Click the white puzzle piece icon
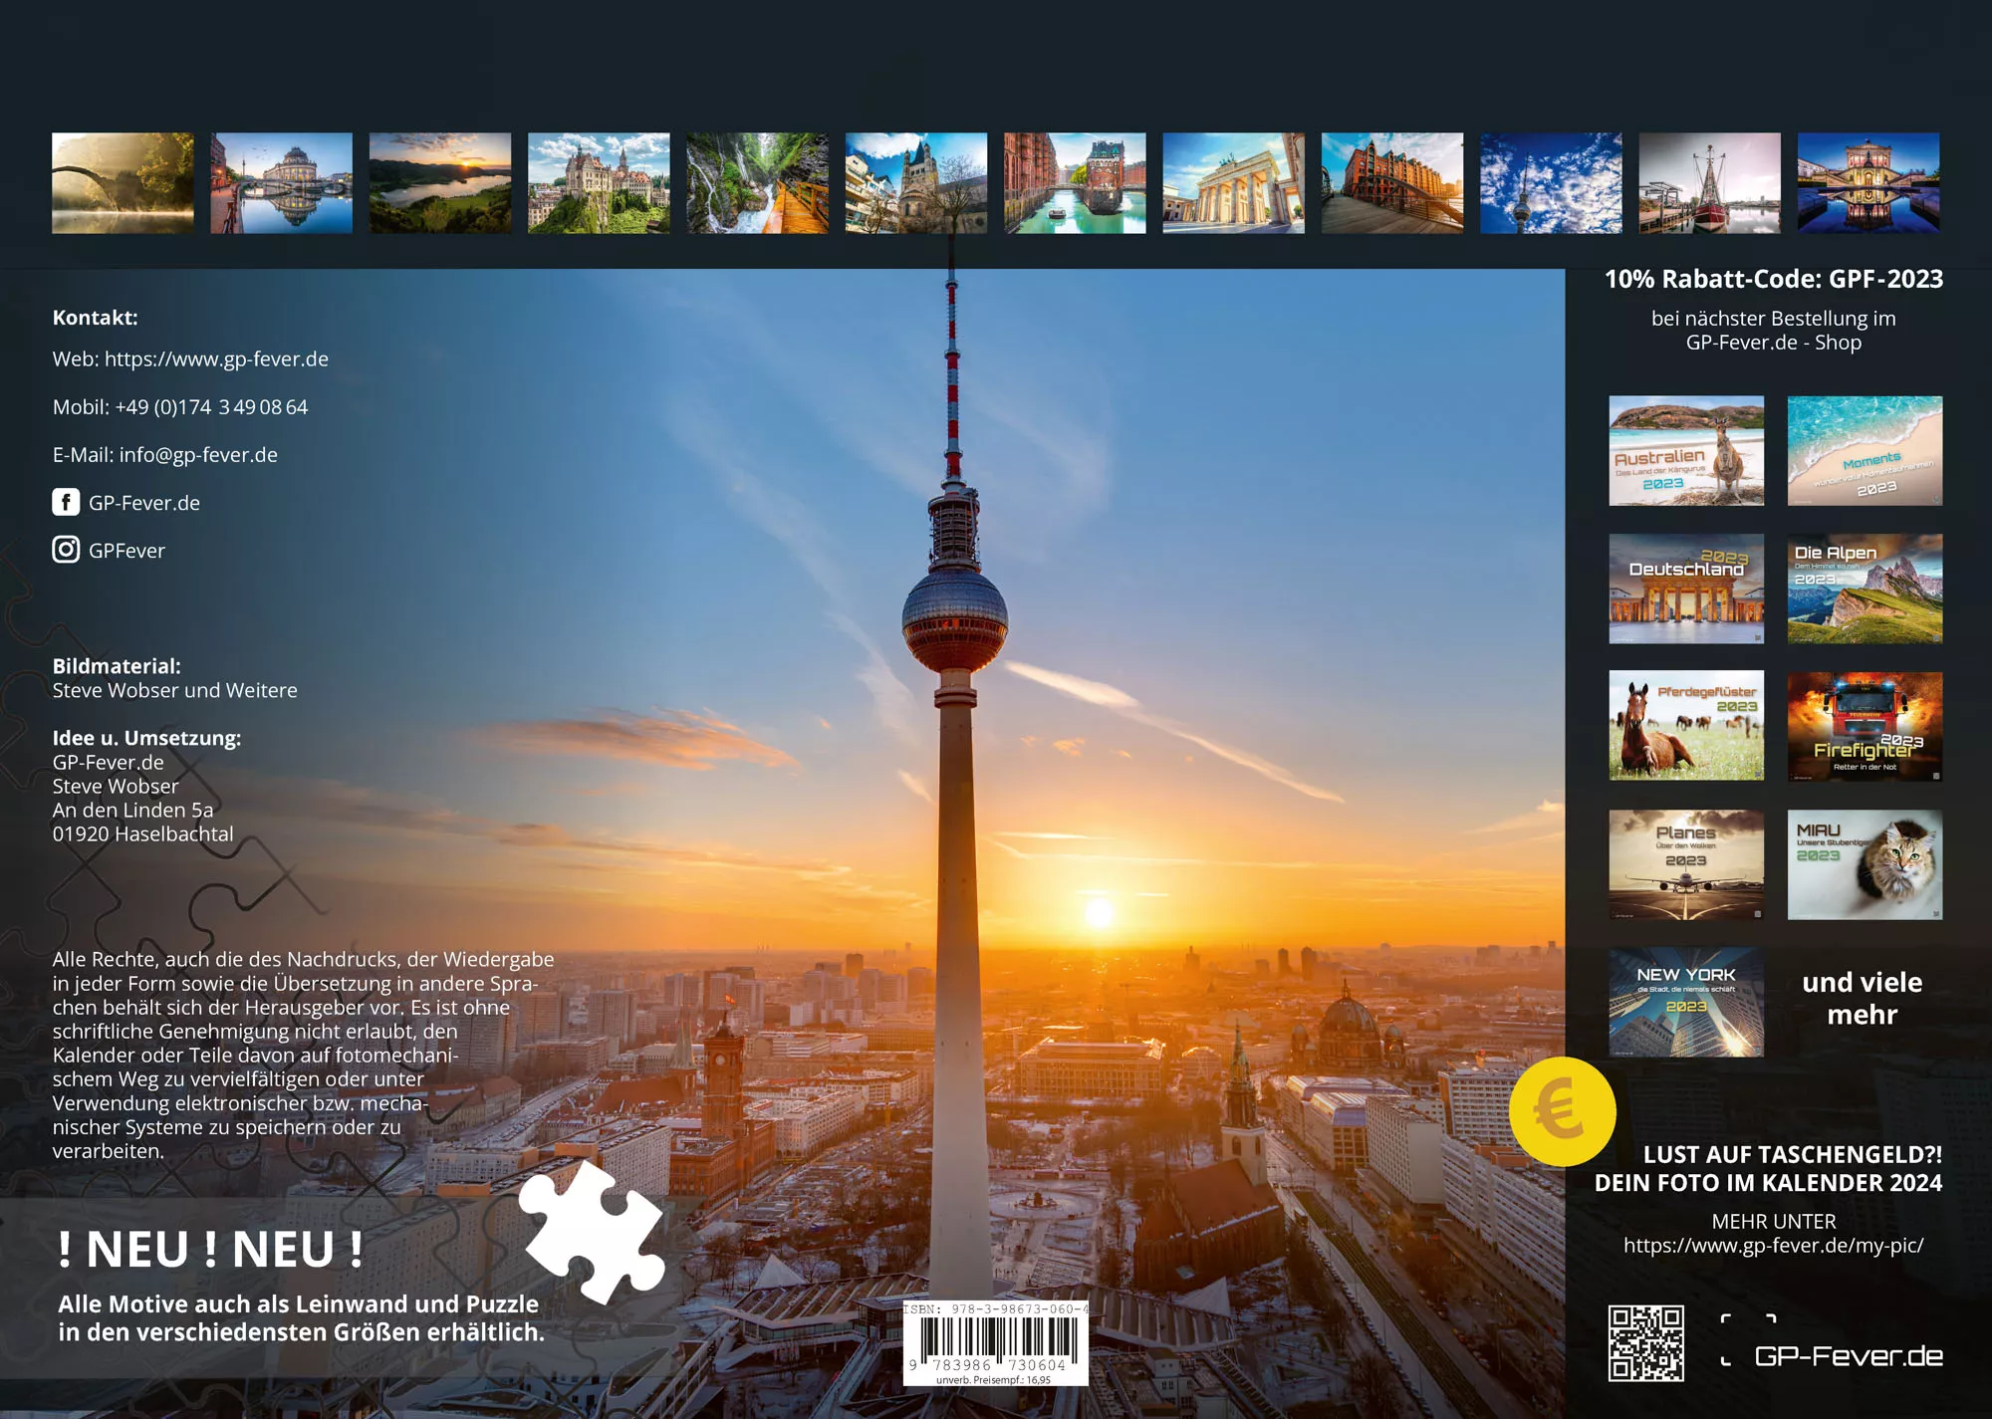Viewport: 1992px width, 1419px height. point(594,1232)
